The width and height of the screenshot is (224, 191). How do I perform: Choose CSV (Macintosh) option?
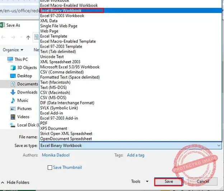130,93
